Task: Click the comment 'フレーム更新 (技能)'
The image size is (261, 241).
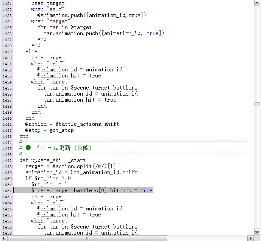Action: (63, 148)
